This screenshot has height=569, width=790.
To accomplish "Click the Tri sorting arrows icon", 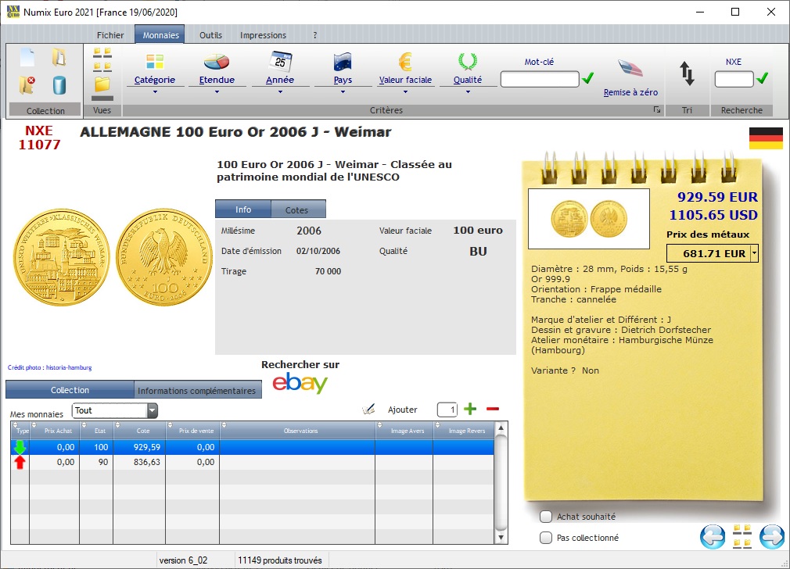I will (687, 72).
